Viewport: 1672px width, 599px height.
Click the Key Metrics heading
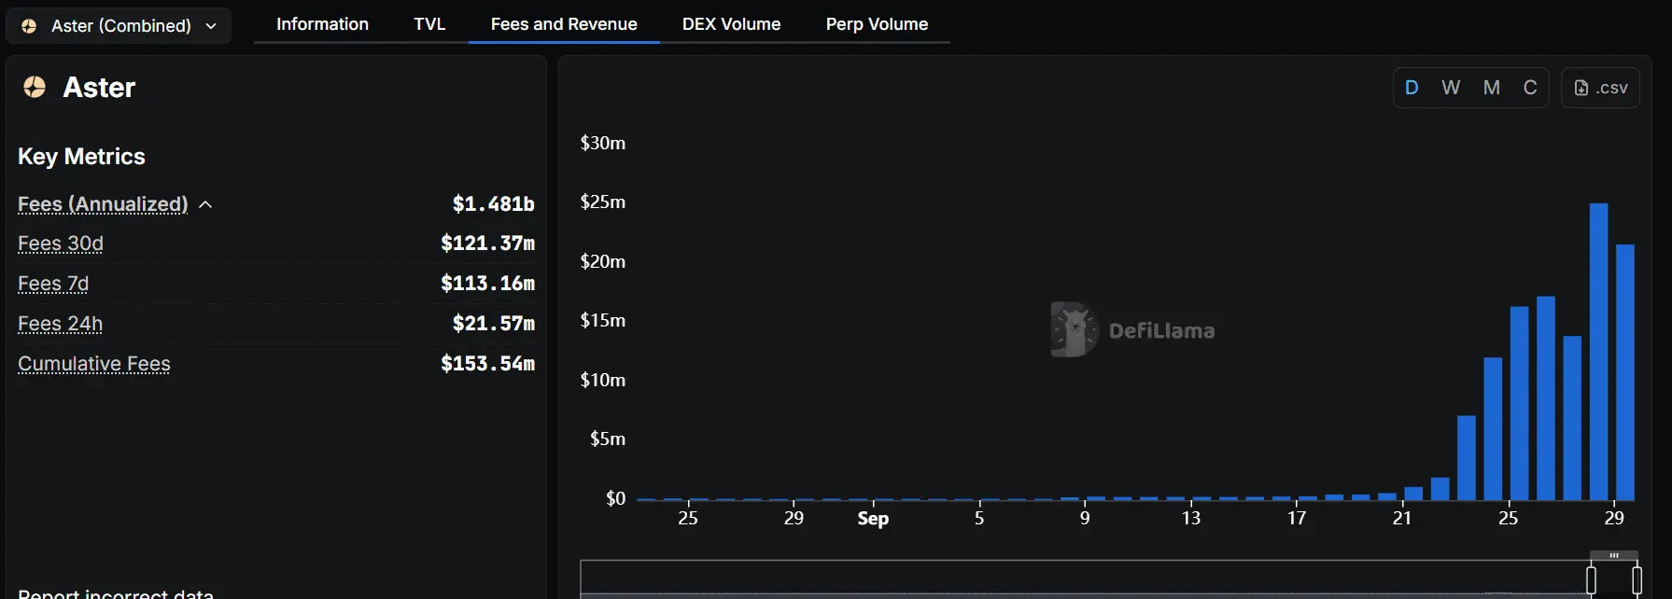[81, 157]
